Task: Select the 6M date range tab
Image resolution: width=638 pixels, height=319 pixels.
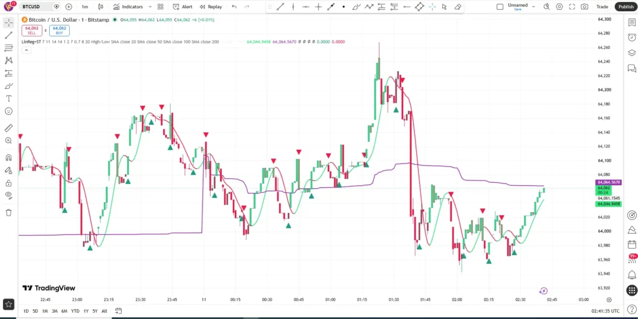Action: [x=64, y=311]
